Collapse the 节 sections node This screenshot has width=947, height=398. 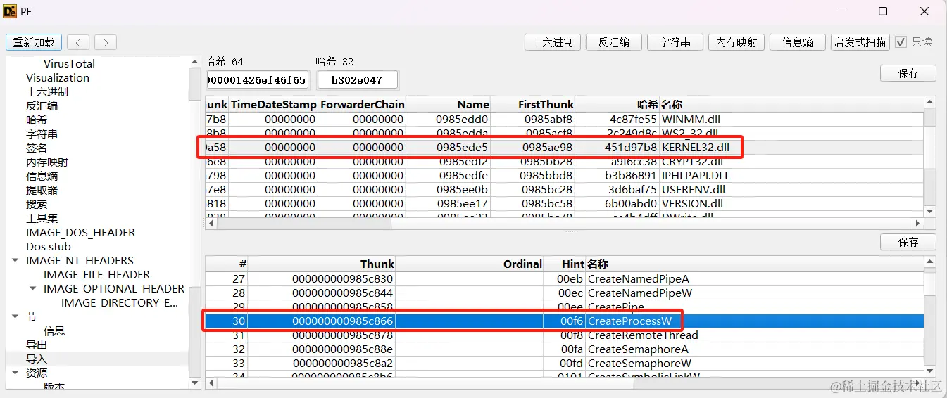(x=15, y=316)
